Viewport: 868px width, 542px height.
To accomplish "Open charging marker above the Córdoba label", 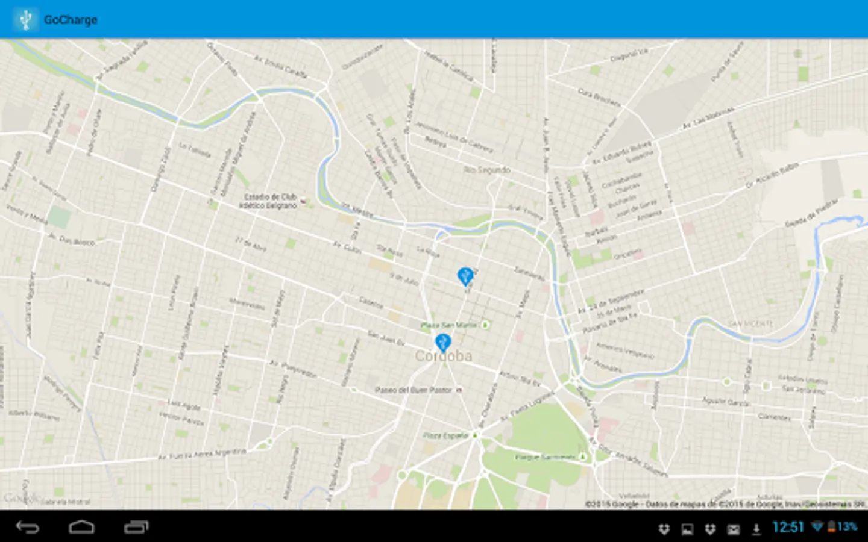I will coord(443,343).
